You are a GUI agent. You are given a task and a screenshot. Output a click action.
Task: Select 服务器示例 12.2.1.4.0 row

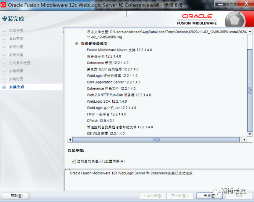tap(104, 56)
